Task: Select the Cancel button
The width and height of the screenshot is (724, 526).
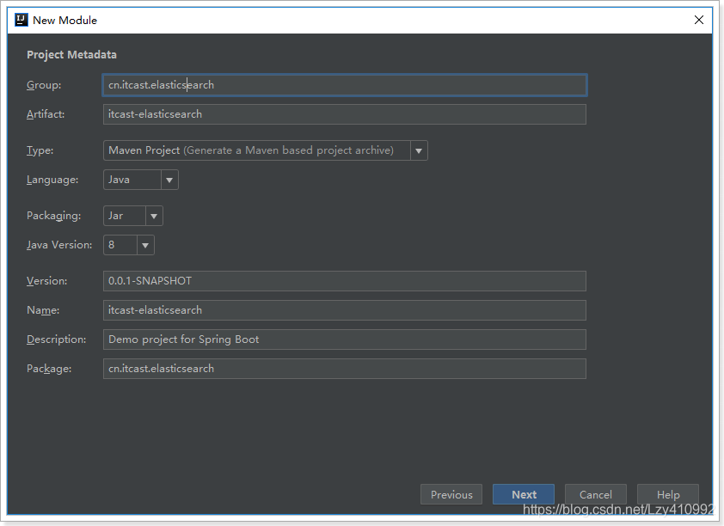Action: pyautogui.click(x=595, y=494)
